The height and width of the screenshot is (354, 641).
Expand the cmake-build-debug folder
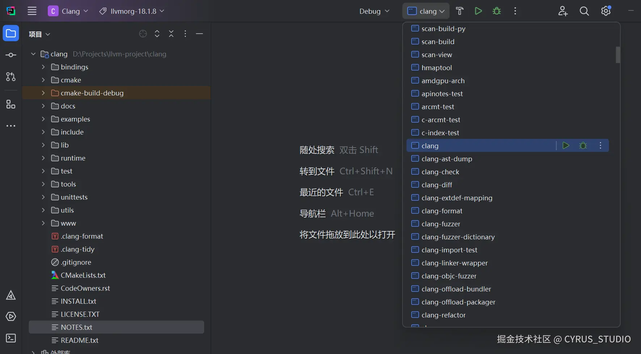[x=43, y=93]
